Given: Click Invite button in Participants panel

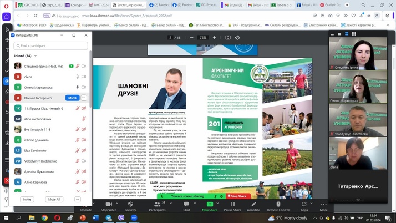Looking at the screenshot, I should (x=27, y=199).
